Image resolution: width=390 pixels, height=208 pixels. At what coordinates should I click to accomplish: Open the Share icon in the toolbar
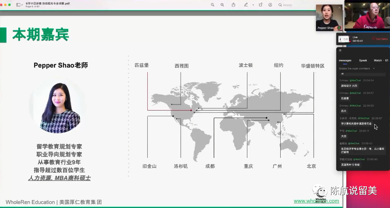coord(234,5)
